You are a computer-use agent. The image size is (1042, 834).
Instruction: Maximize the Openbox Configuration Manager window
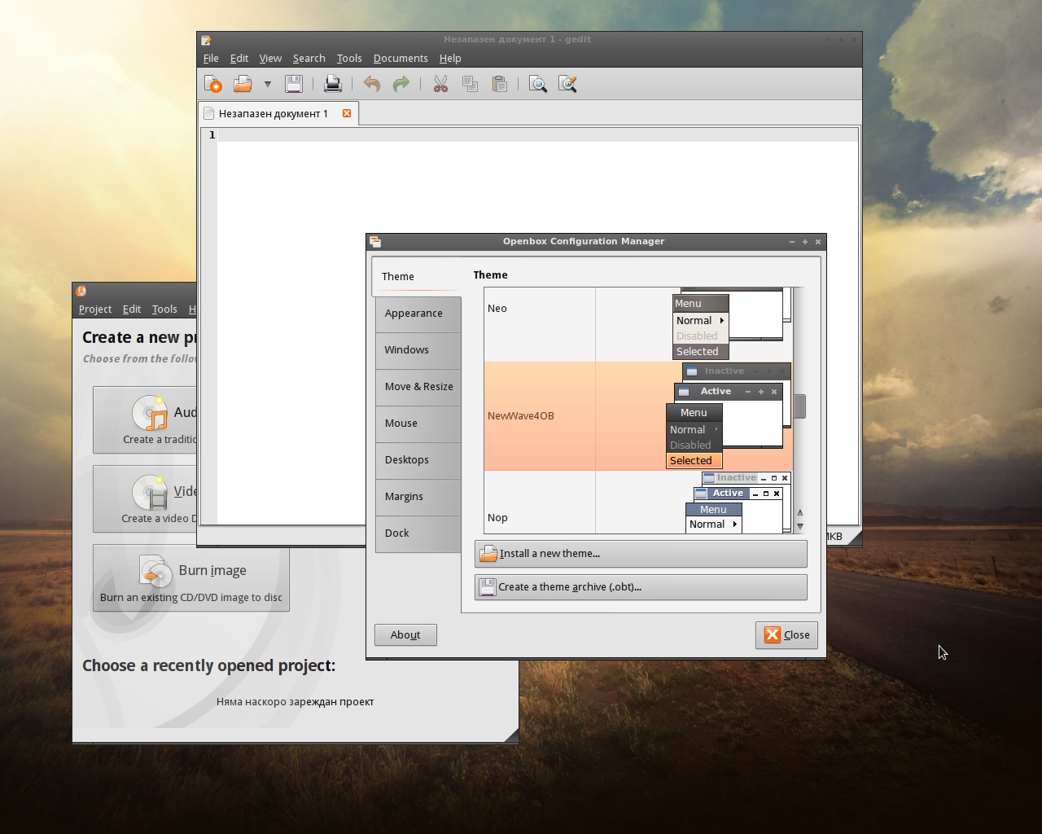805,242
